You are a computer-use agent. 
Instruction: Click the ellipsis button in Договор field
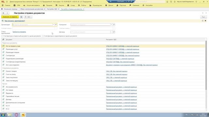[111, 32]
